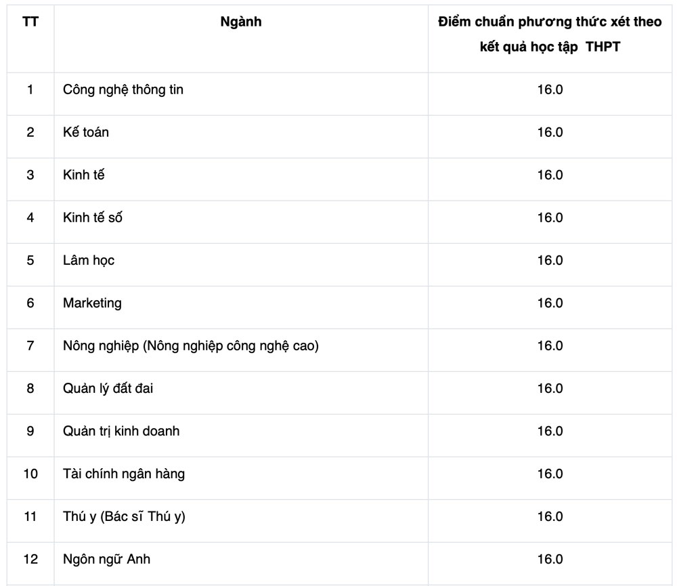Click the "Quản lý đất đai" cell
The width and height of the screenshot is (677, 586).
point(104,388)
